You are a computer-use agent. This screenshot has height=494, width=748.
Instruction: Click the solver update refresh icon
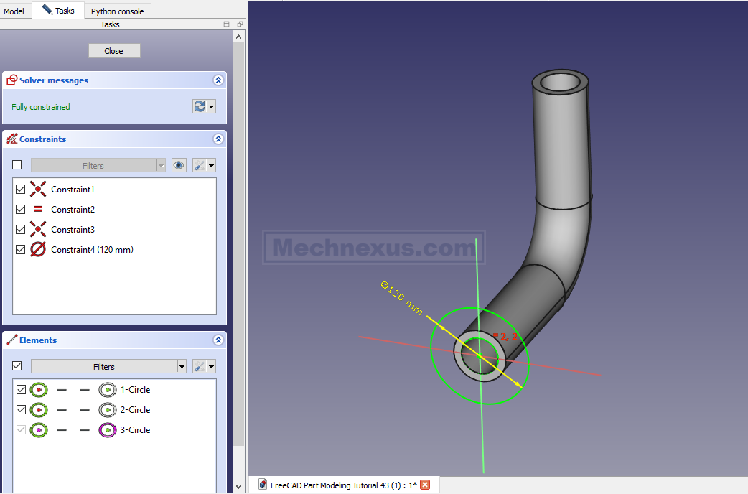tap(200, 106)
